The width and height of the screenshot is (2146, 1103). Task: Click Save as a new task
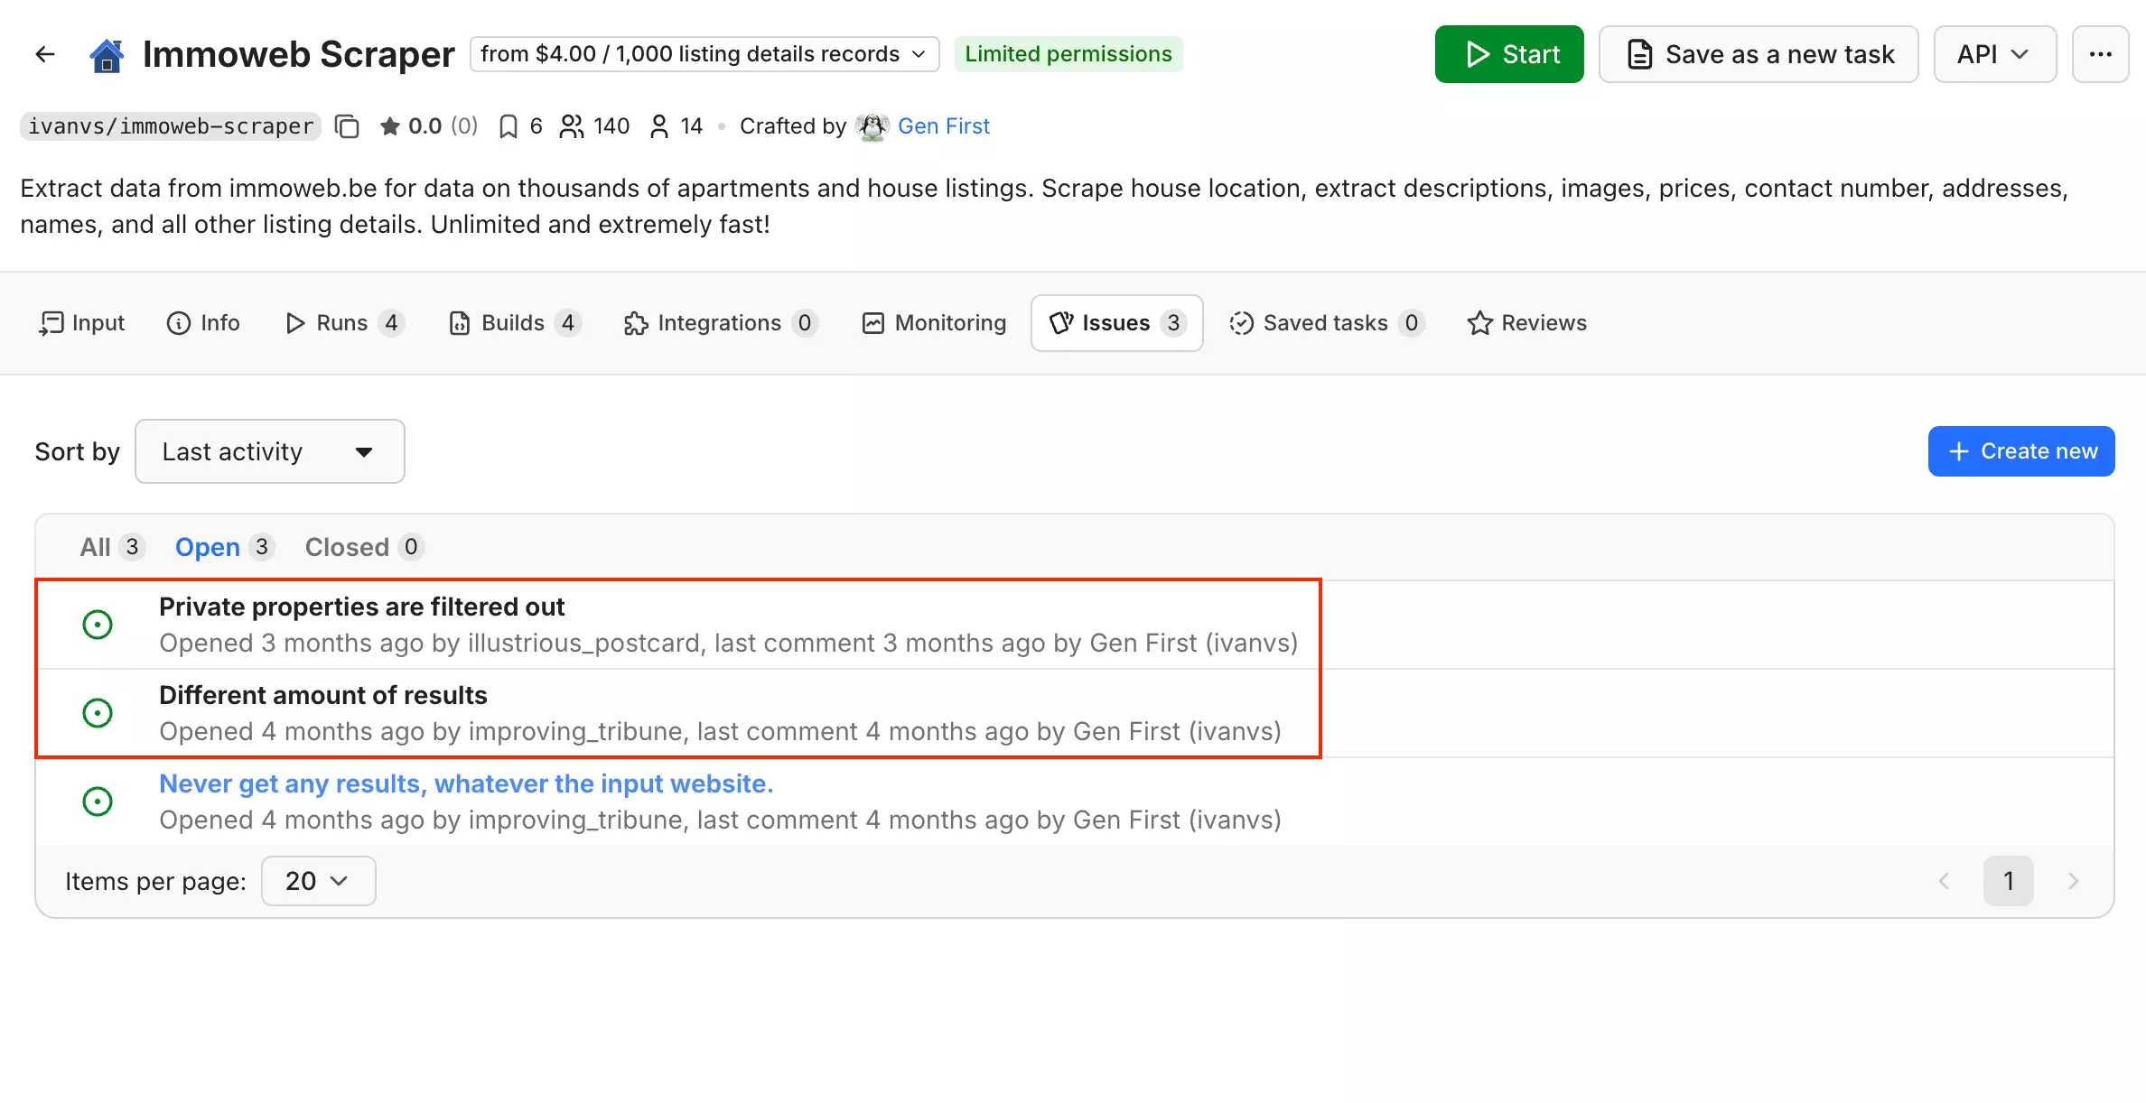[x=1759, y=54]
